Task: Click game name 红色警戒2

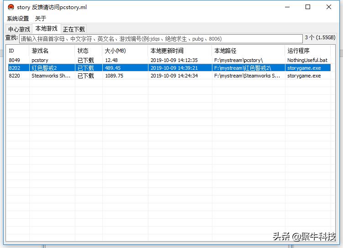Action: tap(44, 68)
